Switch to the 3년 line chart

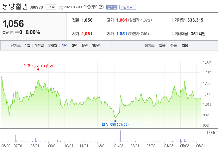(75, 45)
